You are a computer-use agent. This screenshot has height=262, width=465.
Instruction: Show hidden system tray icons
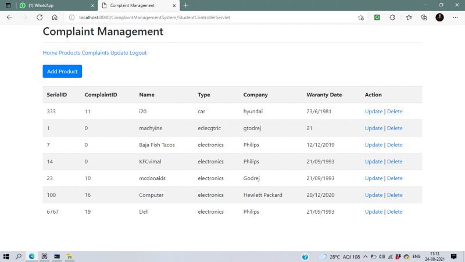[x=365, y=257]
